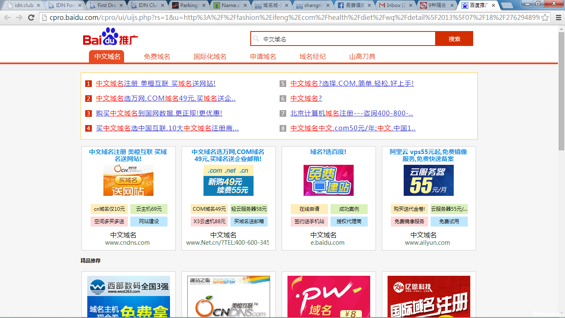Click the magnifier icon in the search box
The image size is (565, 318).
(x=256, y=38)
